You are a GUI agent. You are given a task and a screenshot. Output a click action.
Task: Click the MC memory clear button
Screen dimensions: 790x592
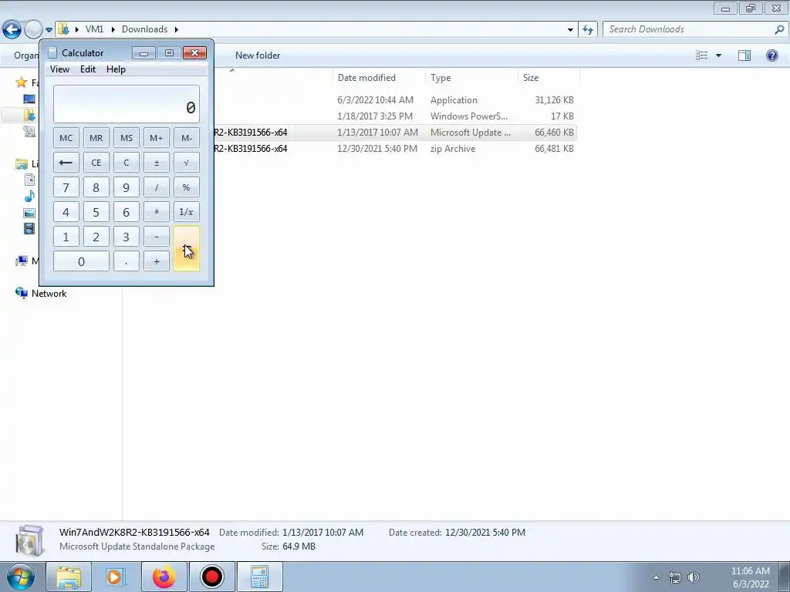[x=66, y=138]
